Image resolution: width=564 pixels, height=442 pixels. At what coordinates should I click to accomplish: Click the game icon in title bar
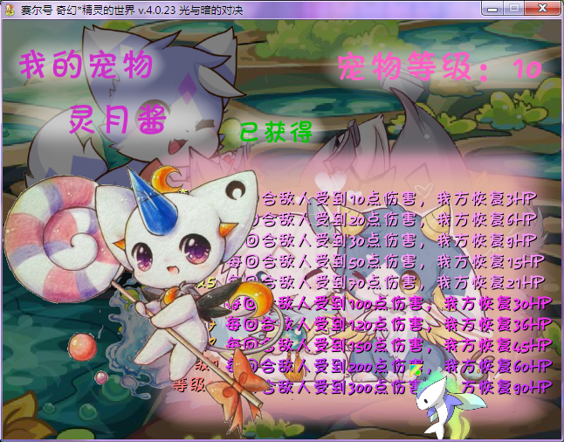[x=10, y=10]
